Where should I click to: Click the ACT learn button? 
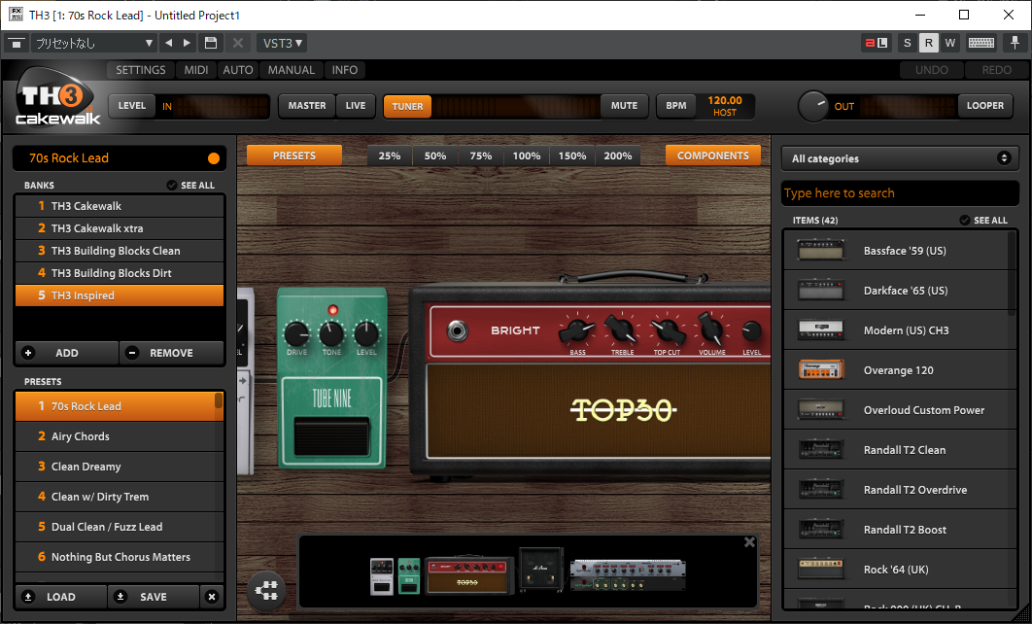pos(876,43)
